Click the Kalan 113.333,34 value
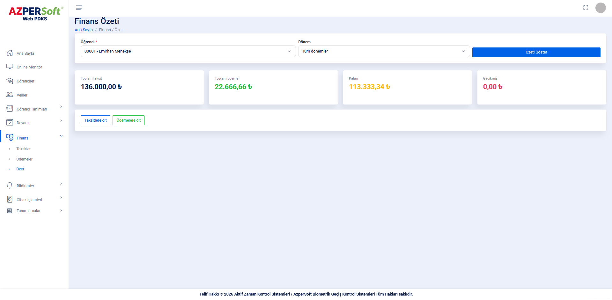The width and height of the screenshot is (612, 300). pyautogui.click(x=369, y=87)
